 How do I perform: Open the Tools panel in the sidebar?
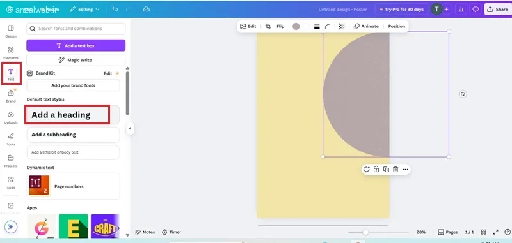[x=11, y=139]
